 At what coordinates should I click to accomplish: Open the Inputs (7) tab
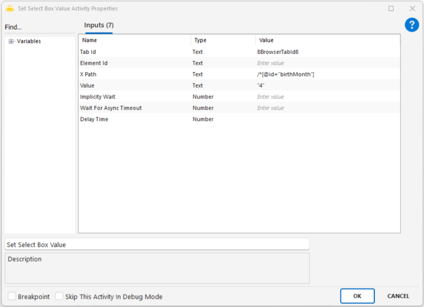click(99, 25)
